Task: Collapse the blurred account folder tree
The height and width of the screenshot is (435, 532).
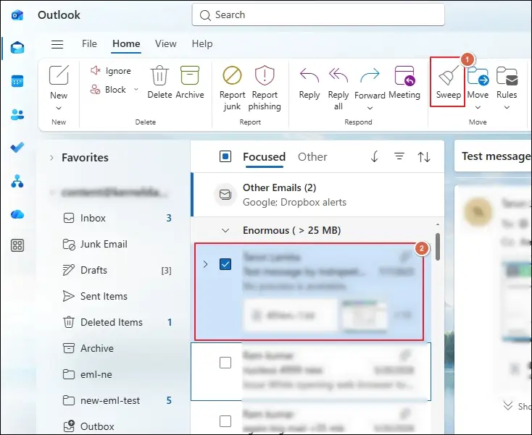Action: click(51, 193)
